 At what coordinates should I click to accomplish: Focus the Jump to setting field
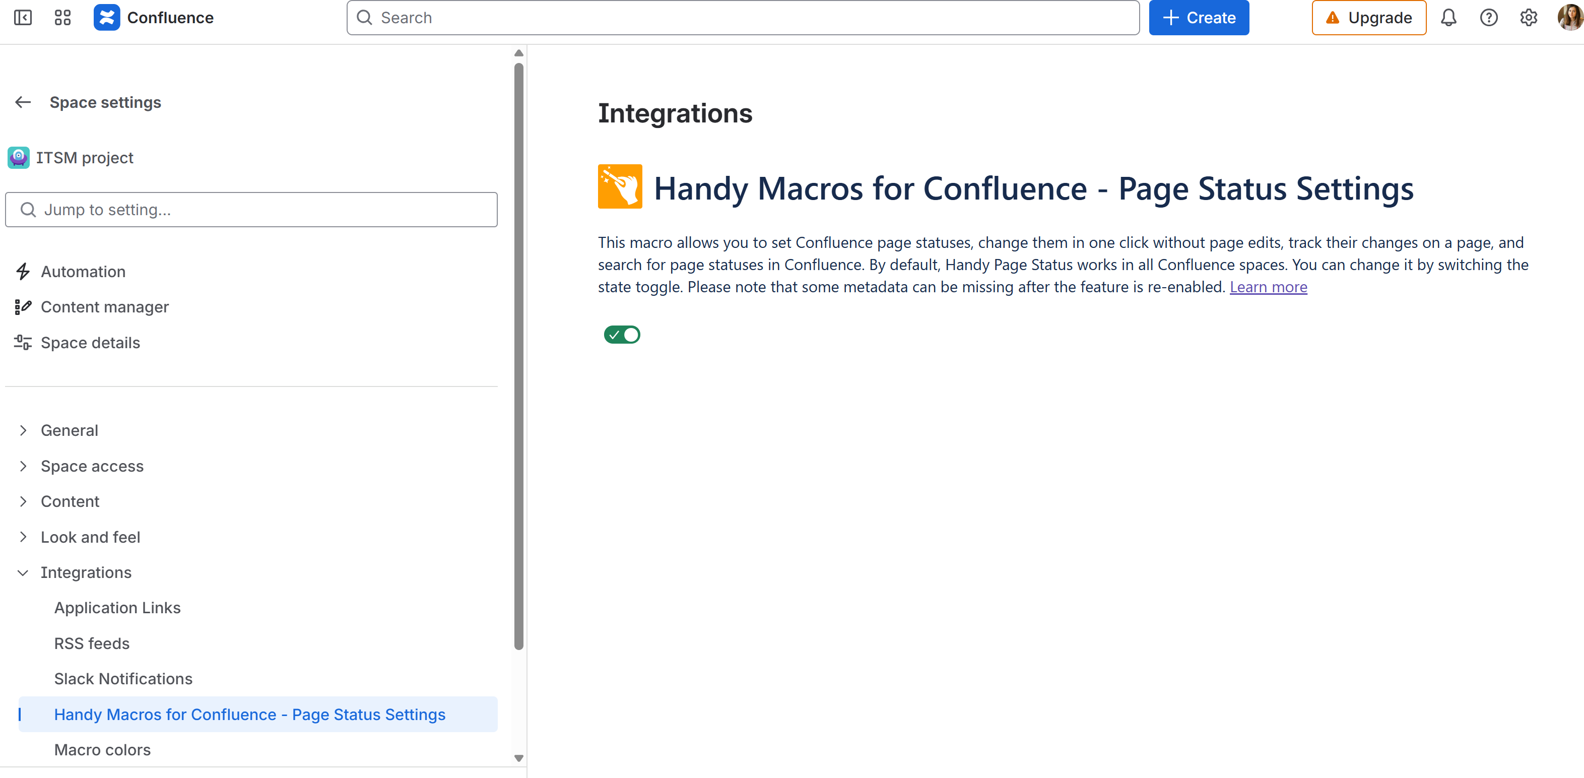(x=251, y=210)
